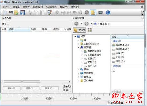This screenshot has height=106, width=147.
Task: Collapse the Computer tree node
Action: coord(78,48)
